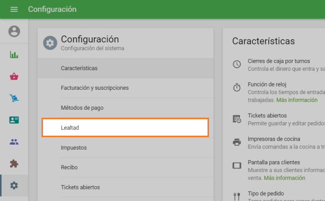325x201 pixels.
Task: Click Más información under Pantalla para clientes
Action: pyautogui.click(x=284, y=178)
